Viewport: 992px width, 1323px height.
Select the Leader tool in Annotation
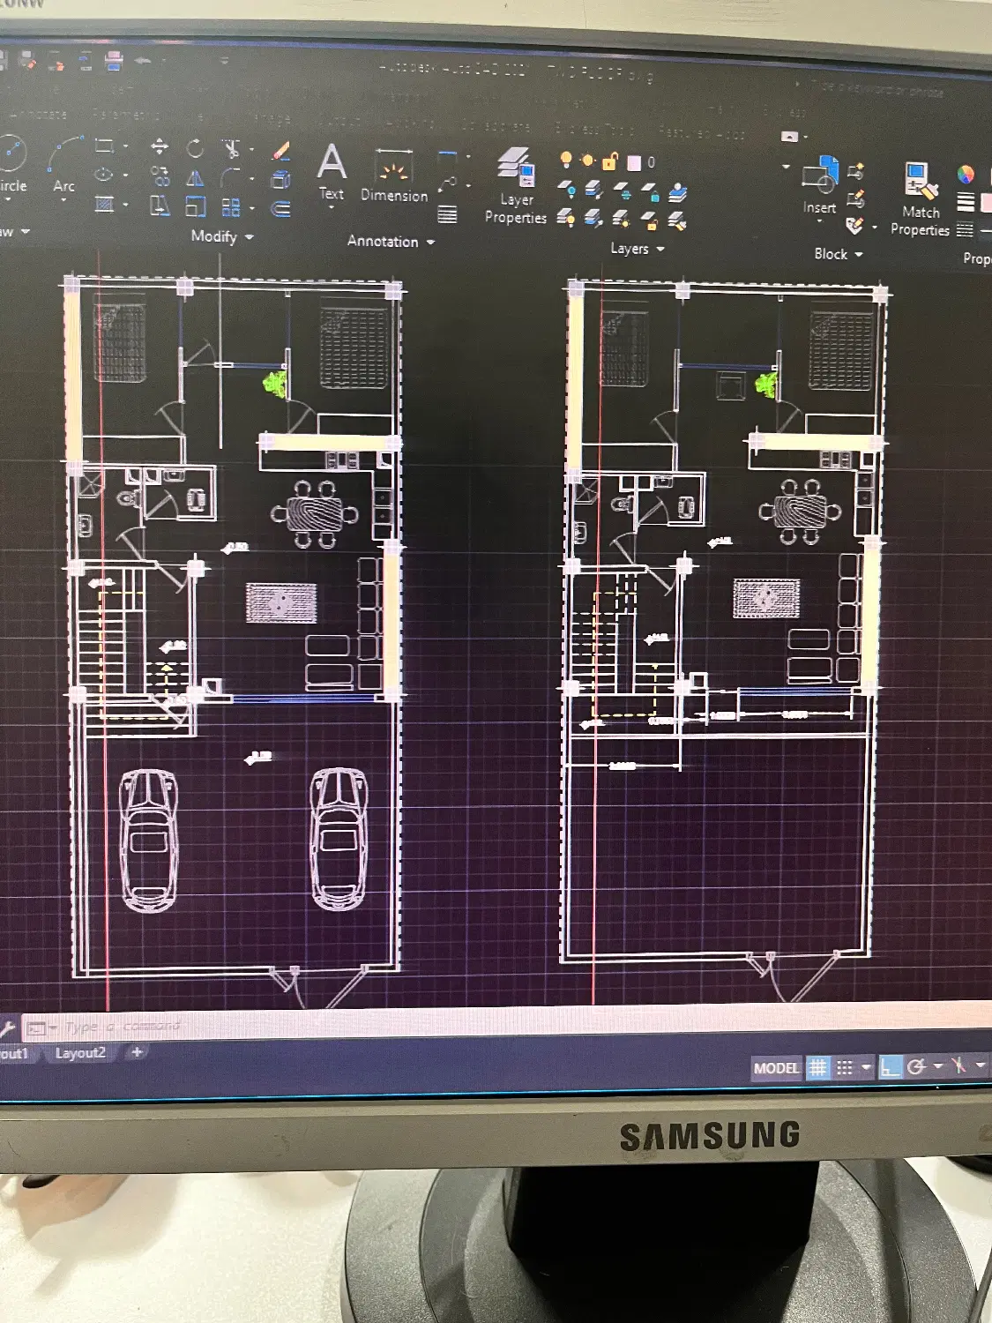[x=448, y=185]
